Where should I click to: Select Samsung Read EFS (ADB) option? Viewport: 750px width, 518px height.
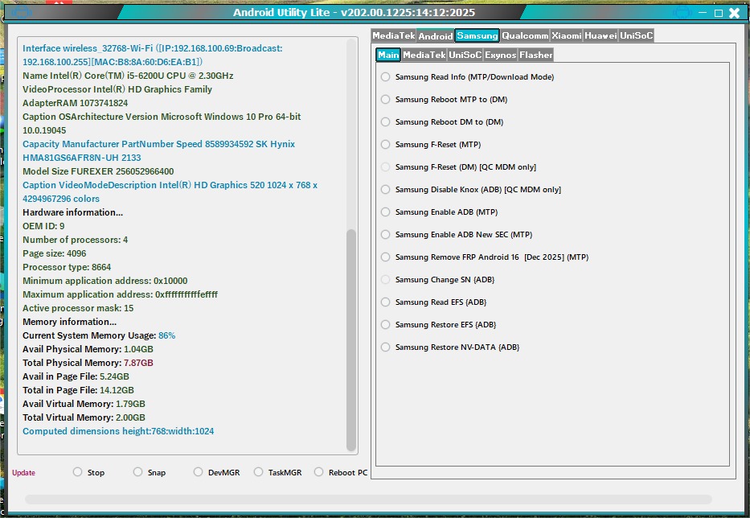[x=433, y=302]
